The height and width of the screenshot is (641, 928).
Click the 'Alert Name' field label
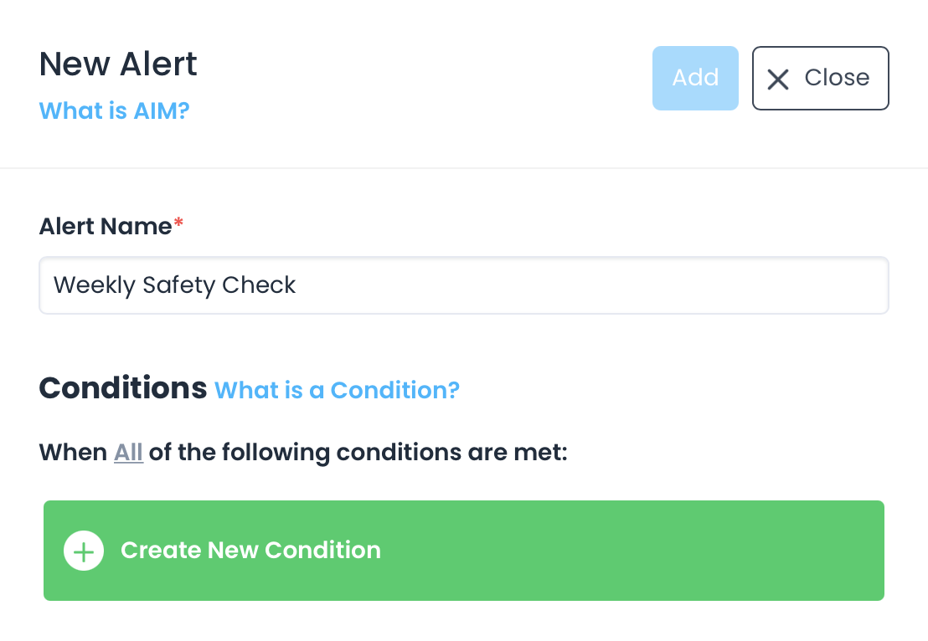(x=106, y=226)
